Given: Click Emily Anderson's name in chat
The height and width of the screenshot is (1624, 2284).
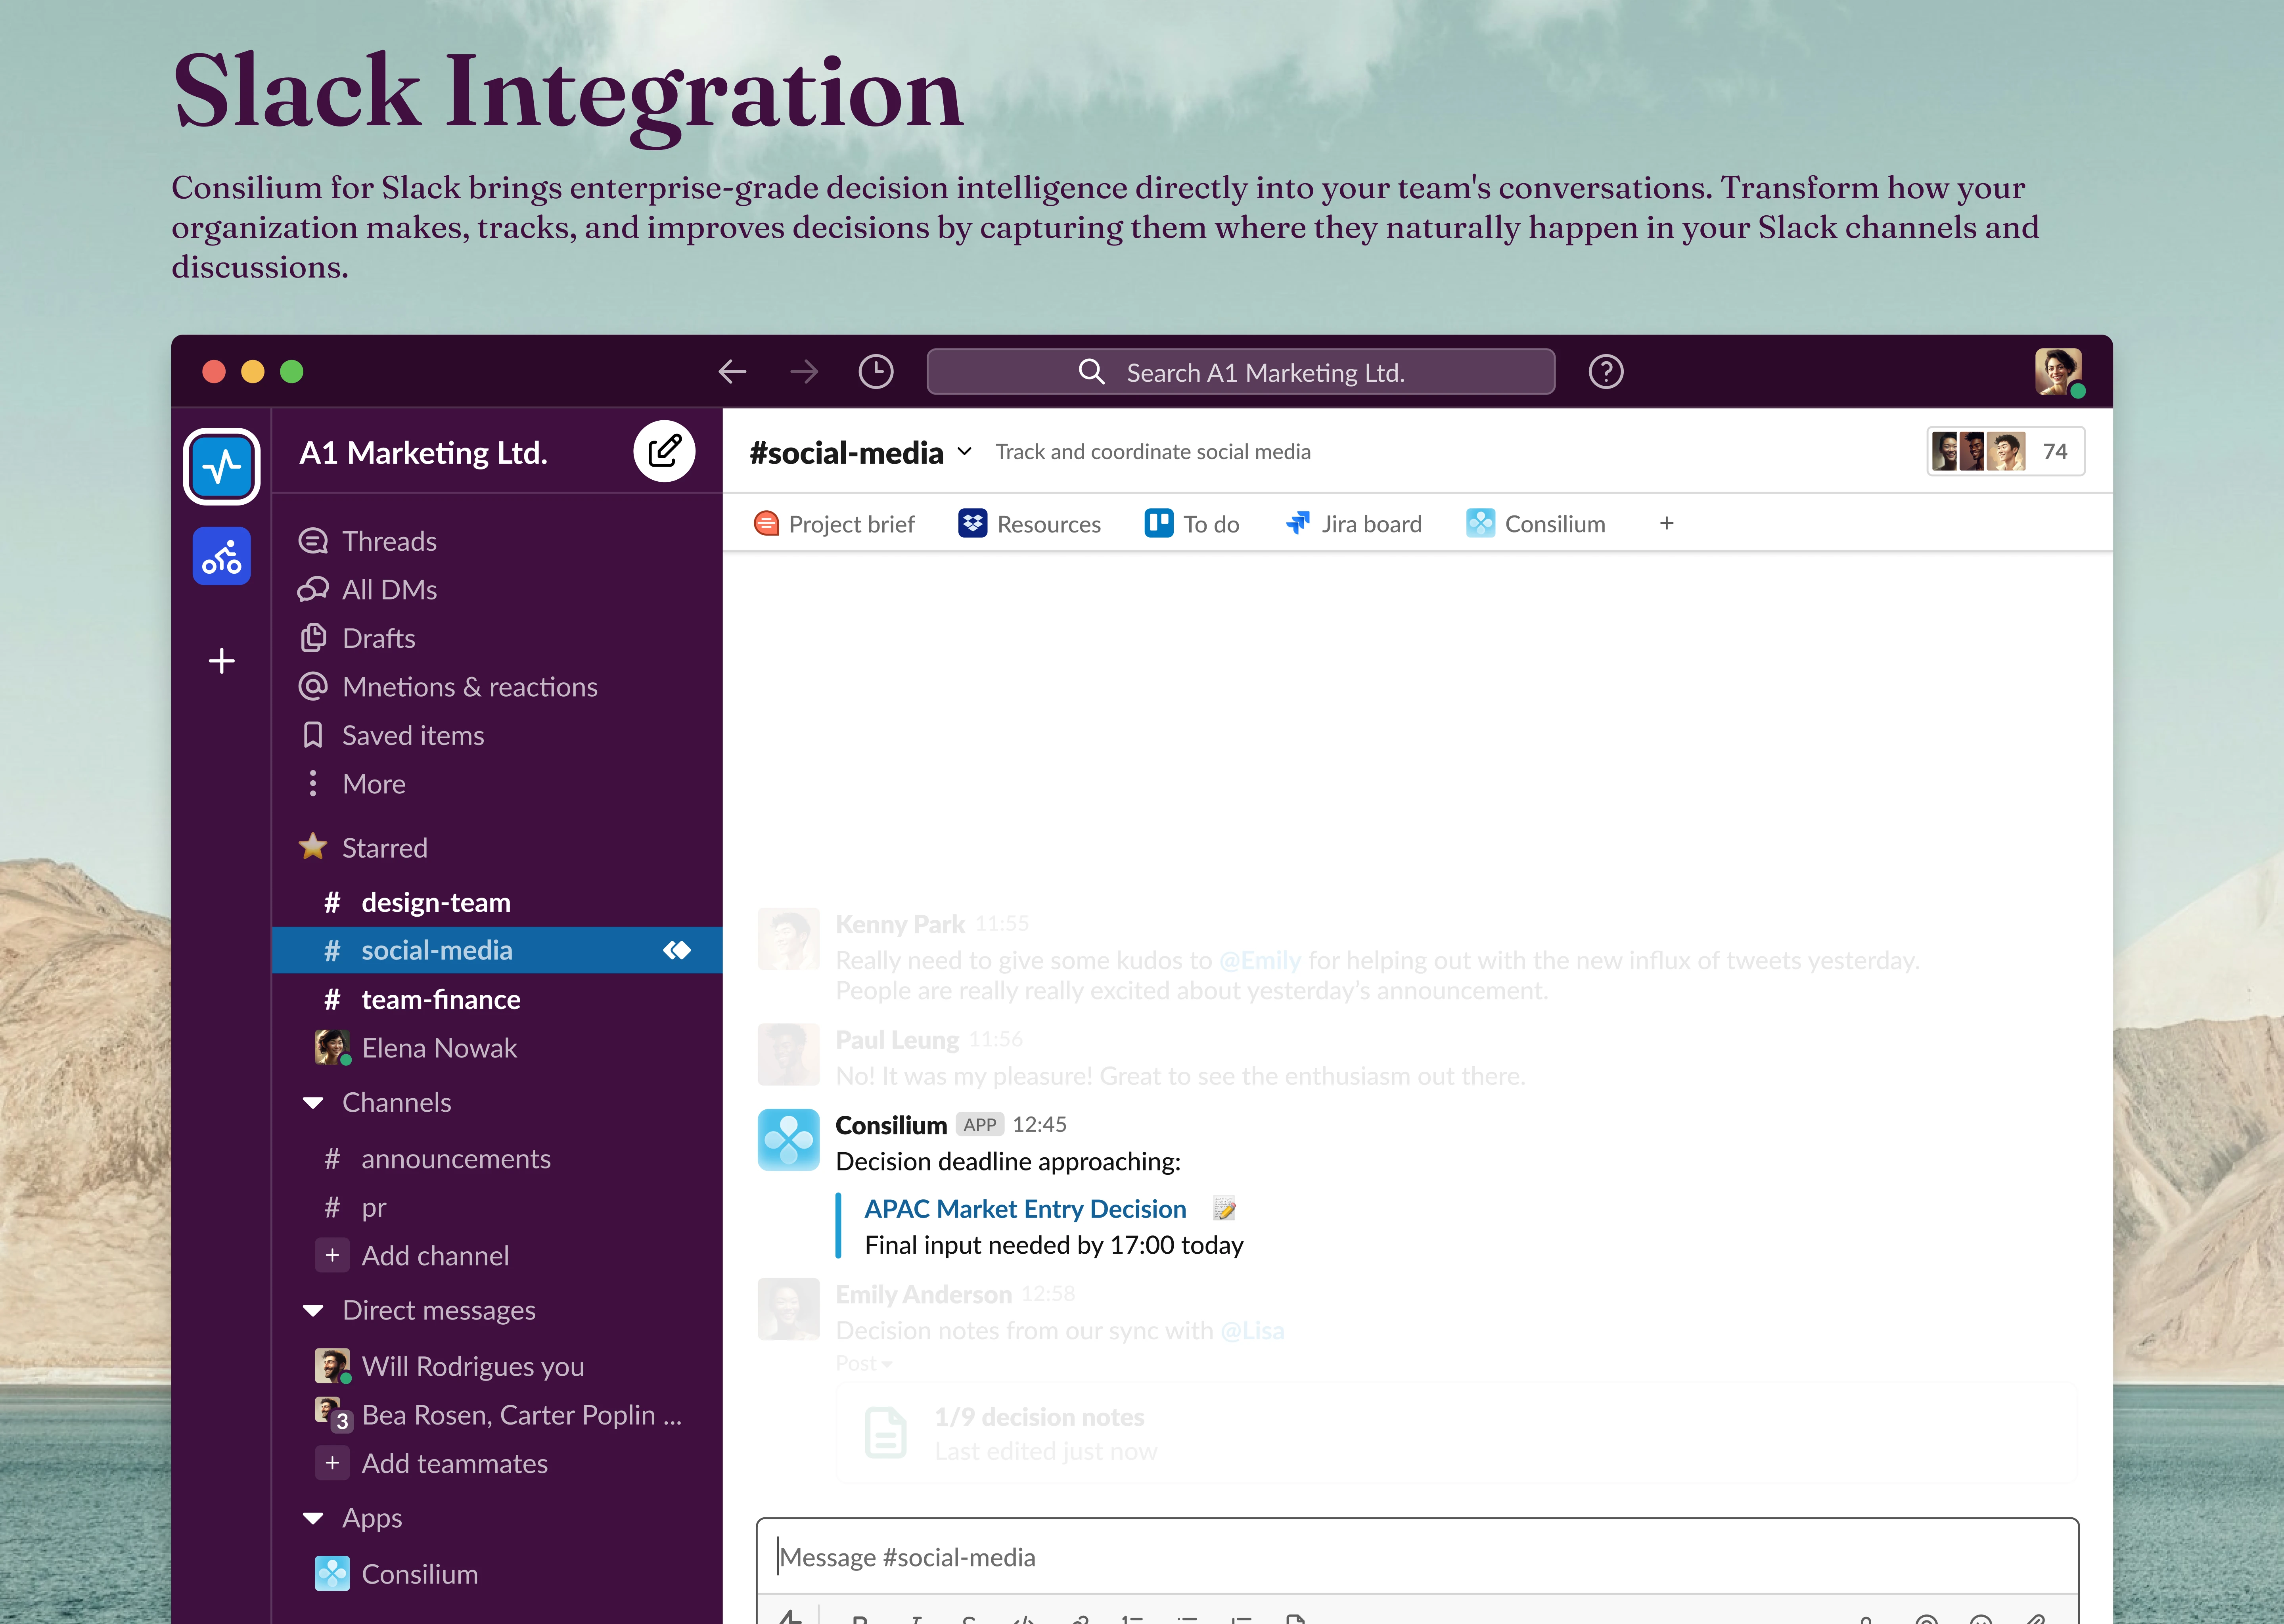Looking at the screenshot, I should [x=923, y=1295].
